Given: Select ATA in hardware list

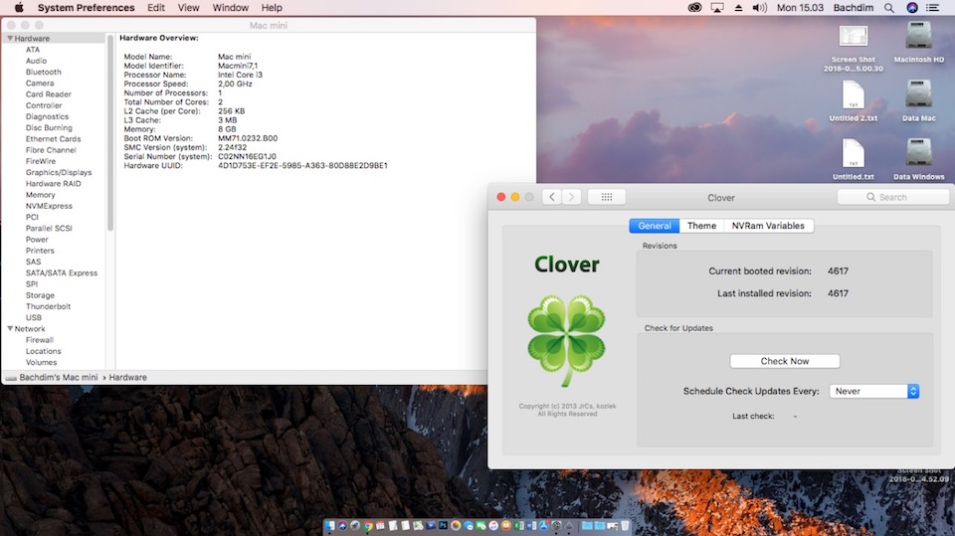Looking at the screenshot, I should click(x=33, y=50).
